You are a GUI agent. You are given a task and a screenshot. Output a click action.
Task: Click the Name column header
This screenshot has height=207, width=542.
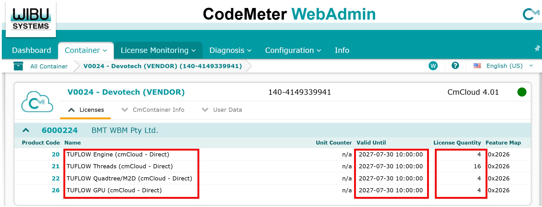(73, 143)
